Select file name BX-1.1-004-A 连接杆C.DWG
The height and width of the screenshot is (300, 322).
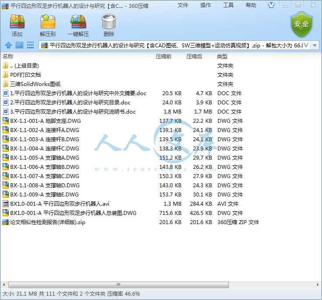[45, 148]
